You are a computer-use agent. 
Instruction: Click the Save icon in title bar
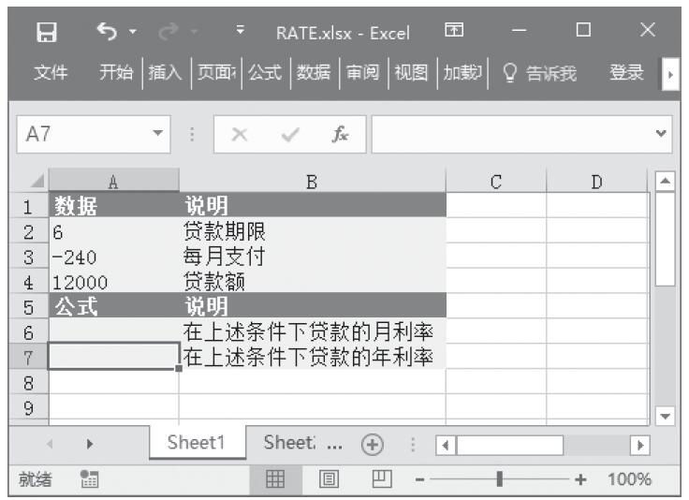(x=44, y=32)
